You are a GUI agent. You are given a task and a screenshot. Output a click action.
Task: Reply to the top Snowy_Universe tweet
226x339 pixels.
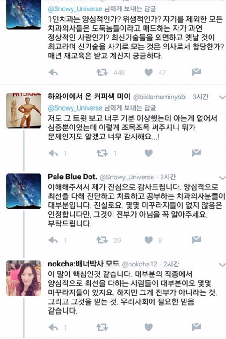pyautogui.click(x=53, y=73)
